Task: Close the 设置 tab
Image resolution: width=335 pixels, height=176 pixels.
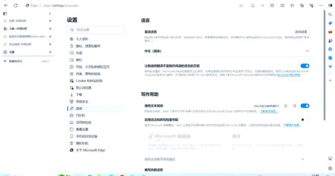Action: pos(50,52)
